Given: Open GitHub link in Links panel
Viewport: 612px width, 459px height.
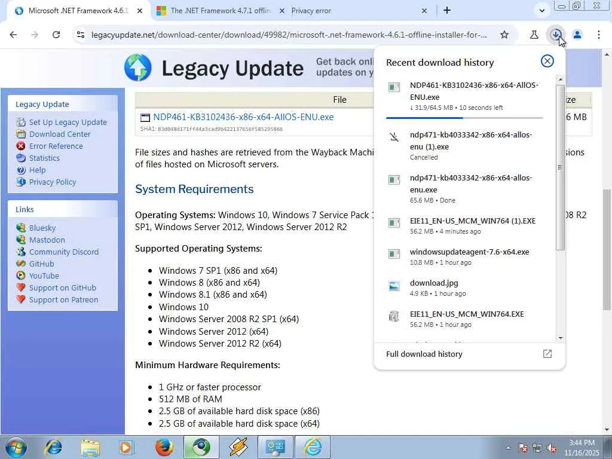Looking at the screenshot, I should tap(41, 264).
